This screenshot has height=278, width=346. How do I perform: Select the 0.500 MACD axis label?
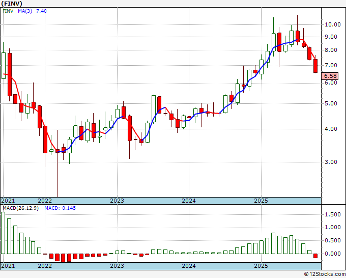pos(333,241)
